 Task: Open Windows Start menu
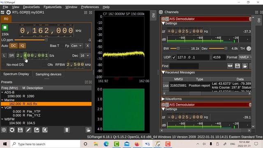click(5, 144)
